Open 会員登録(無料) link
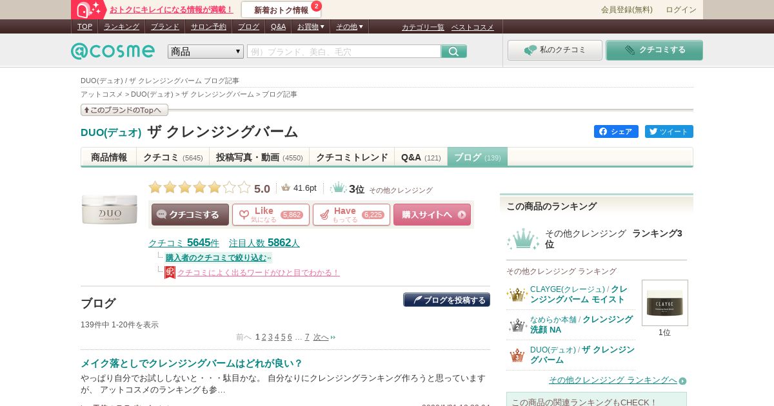The image size is (774, 406). (627, 10)
